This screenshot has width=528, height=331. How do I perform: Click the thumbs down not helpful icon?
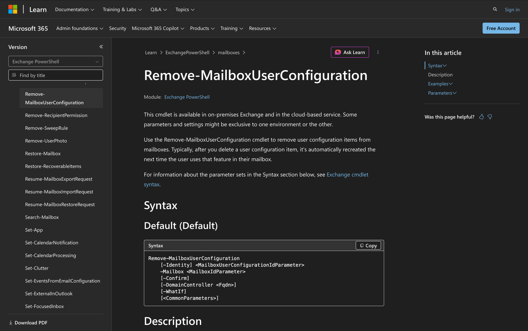tap(490, 117)
